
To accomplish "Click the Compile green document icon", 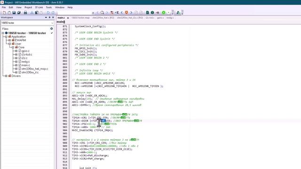I will click(x=147, y=13).
